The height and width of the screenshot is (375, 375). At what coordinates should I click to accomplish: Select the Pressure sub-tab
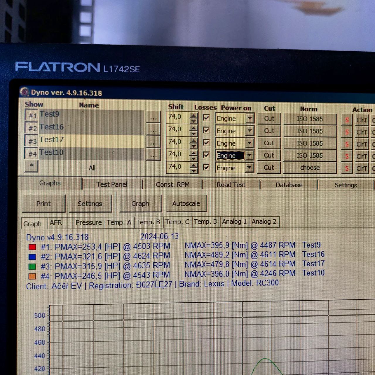point(89,223)
